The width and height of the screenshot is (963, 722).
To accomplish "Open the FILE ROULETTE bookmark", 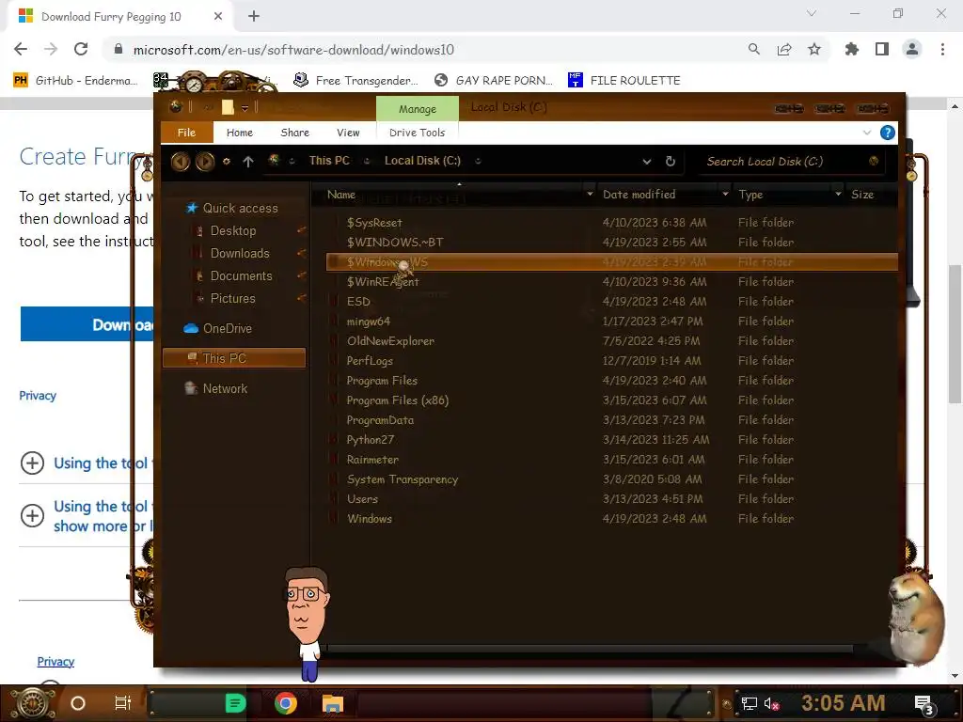I will tap(624, 81).
